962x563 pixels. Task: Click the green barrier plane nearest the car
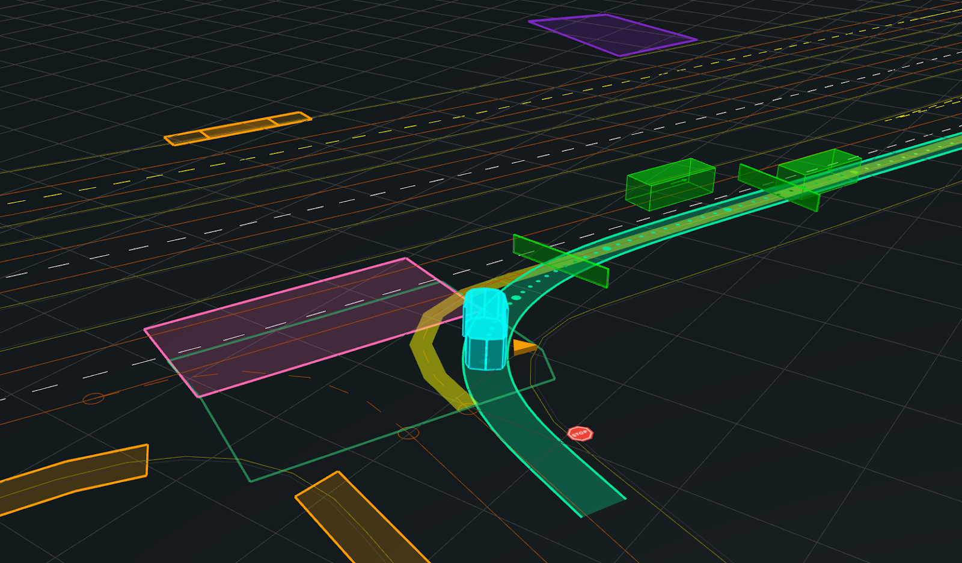(x=560, y=261)
